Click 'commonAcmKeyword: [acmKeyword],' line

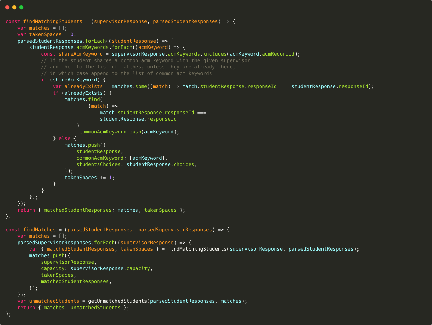[122, 158]
